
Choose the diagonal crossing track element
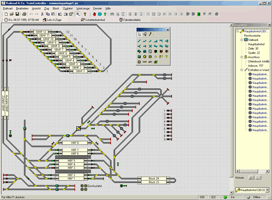tap(150, 46)
